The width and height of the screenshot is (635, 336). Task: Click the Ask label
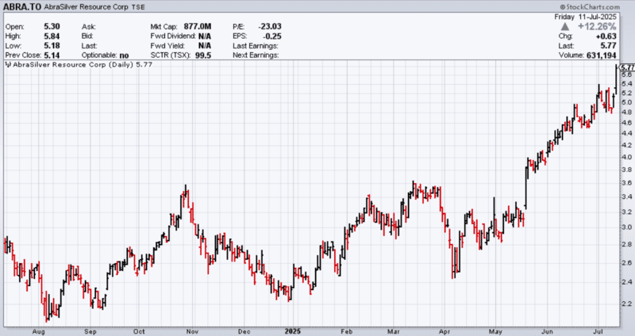89,27
